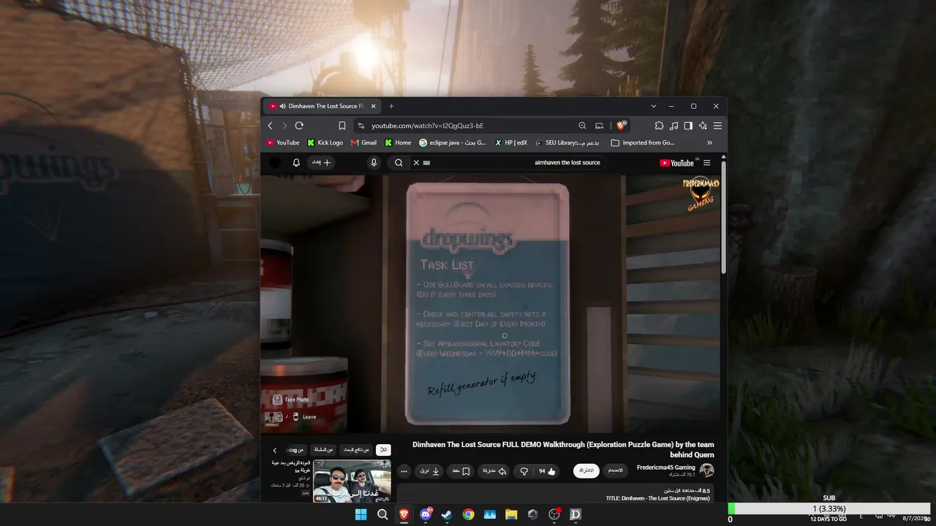Select the 'from the series' filter chip
The width and height of the screenshot is (936, 526).
[323, 450]
